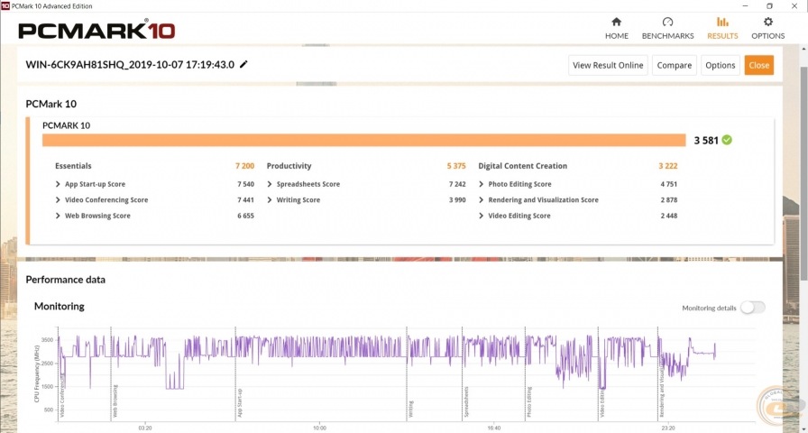Click the App Start-up marker on chart
Image resolution: width=808 pixels, height=433 pixels.
[x=240, y=403]
